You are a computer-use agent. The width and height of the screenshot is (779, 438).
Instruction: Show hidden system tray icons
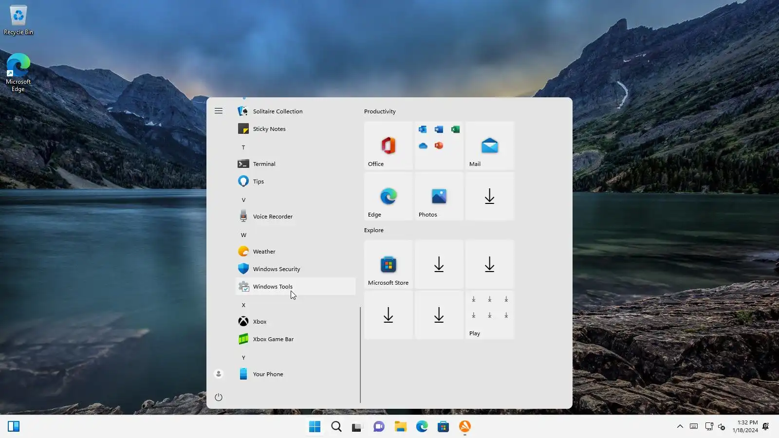point(680,426)
